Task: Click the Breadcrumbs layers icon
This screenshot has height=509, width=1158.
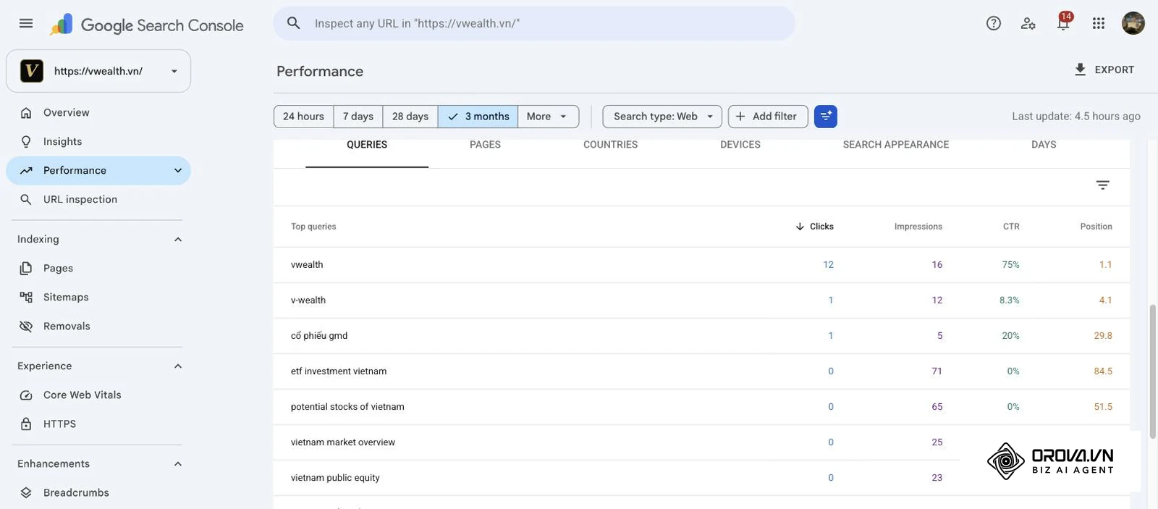Action: [26, 493]
